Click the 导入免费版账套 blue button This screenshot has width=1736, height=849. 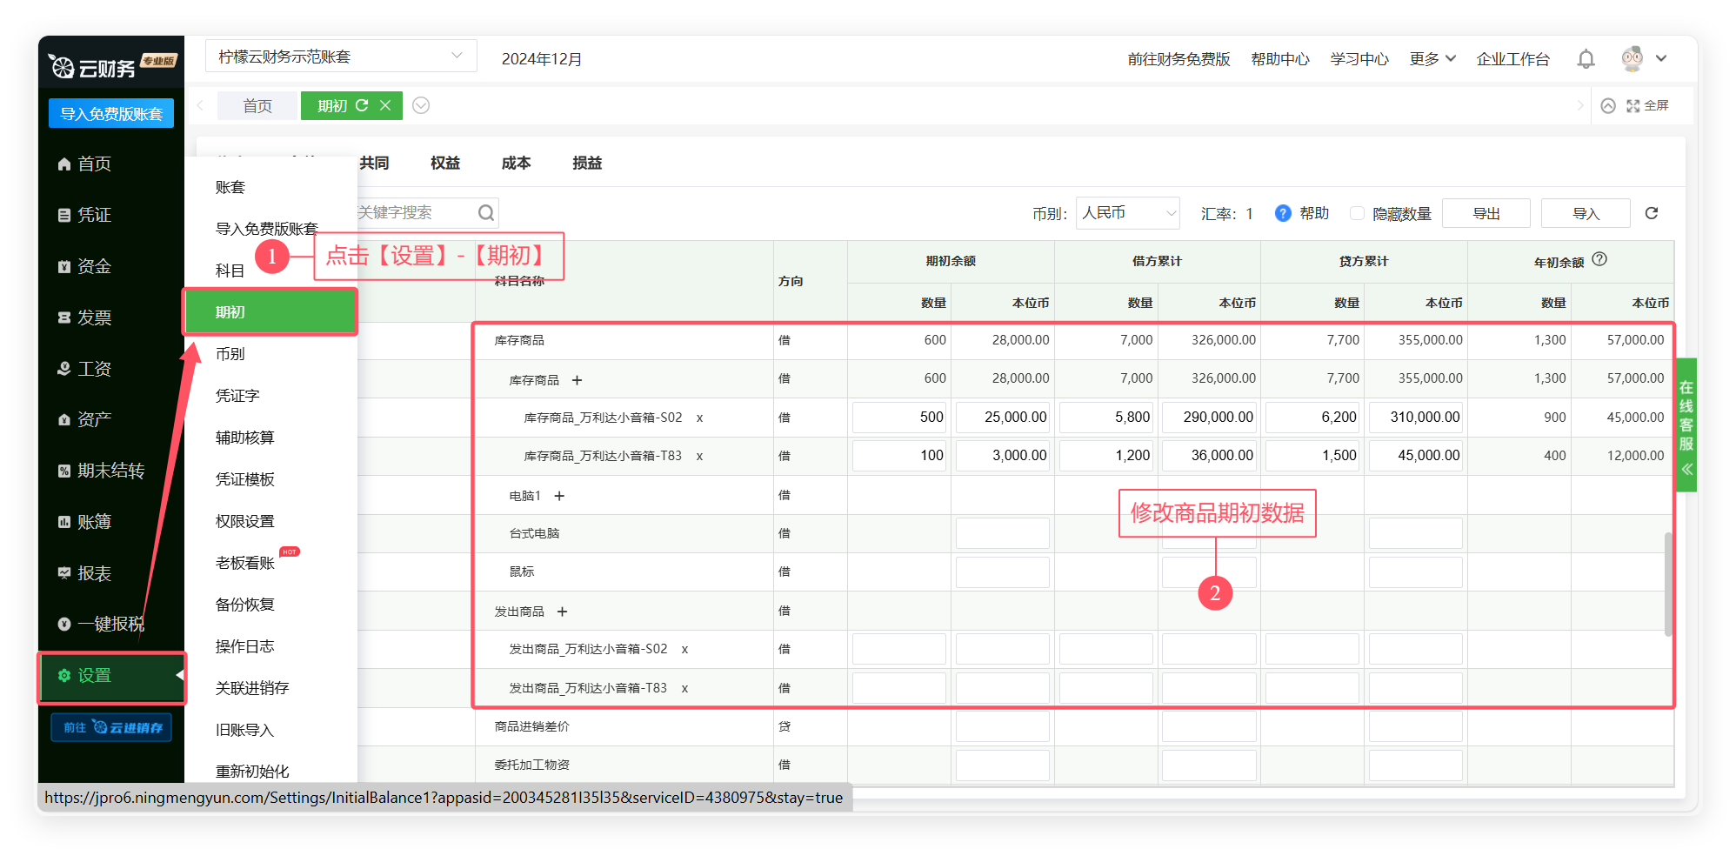point(111,114)
